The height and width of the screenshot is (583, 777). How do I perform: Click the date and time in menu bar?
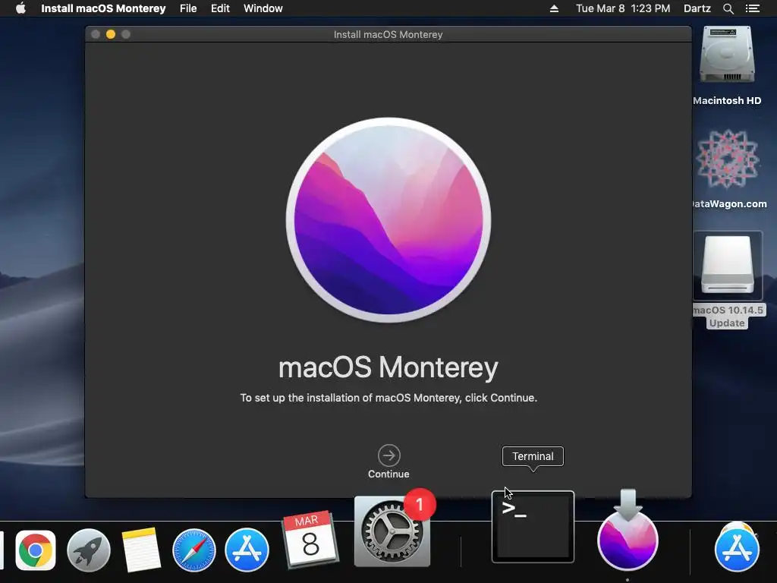[x=623, y=8]
